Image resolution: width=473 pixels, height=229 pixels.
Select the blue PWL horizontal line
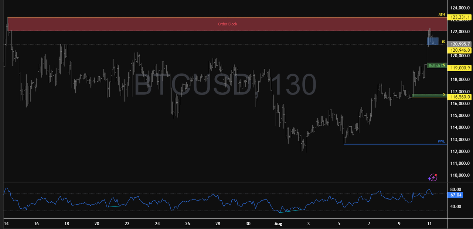coord(395,144)
